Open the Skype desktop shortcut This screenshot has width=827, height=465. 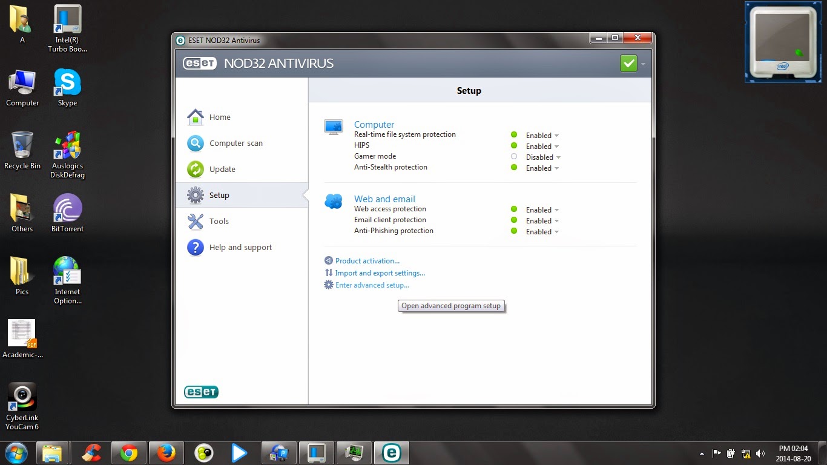[x=67, y=88]
